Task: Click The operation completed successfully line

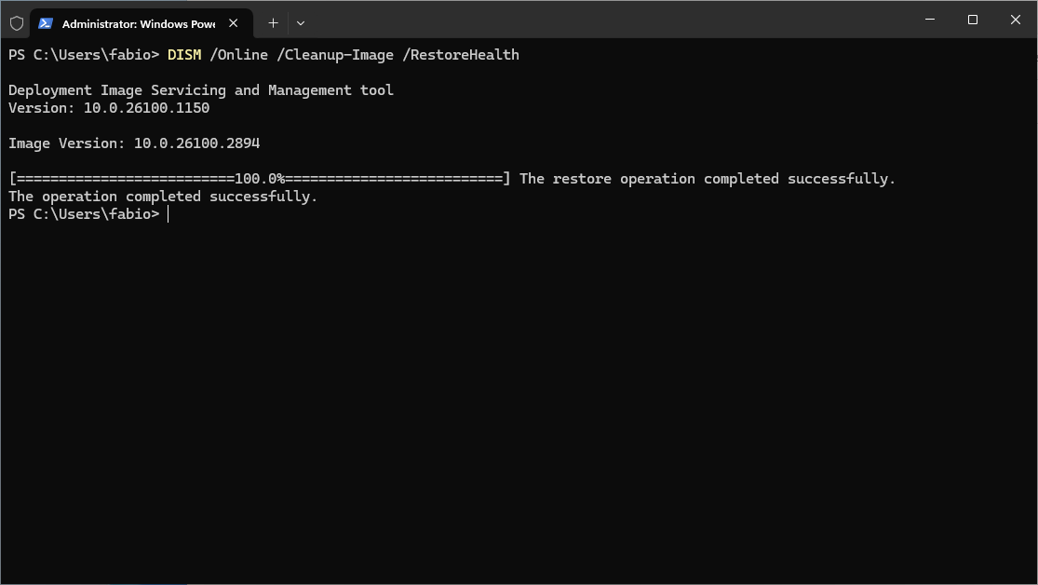Action: coord(163,197)
